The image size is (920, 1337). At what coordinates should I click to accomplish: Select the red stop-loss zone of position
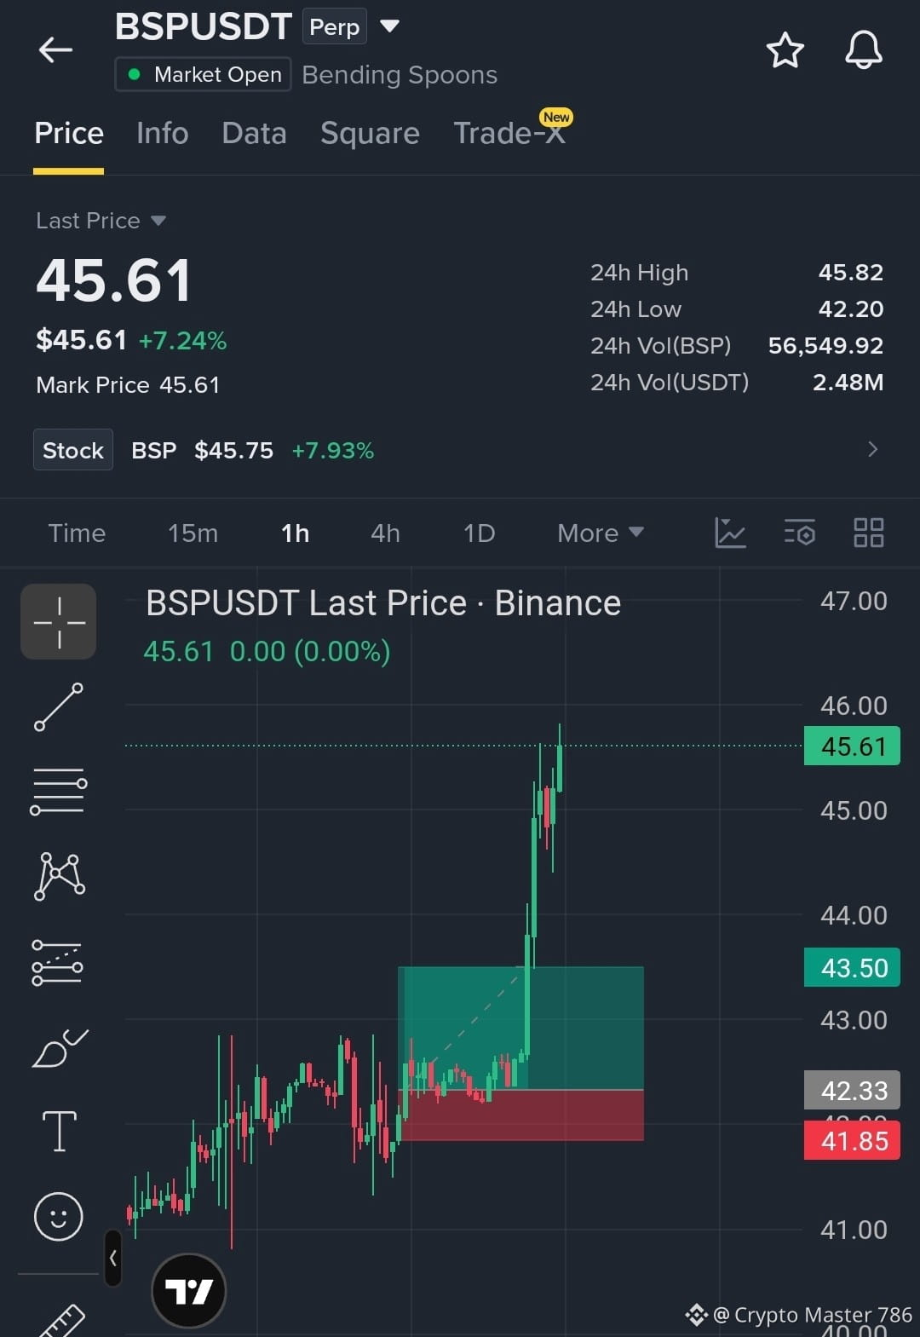521,1115
